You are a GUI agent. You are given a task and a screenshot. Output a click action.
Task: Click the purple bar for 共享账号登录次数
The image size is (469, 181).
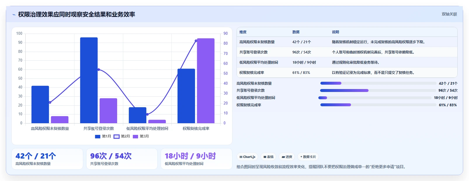[108, 111]
